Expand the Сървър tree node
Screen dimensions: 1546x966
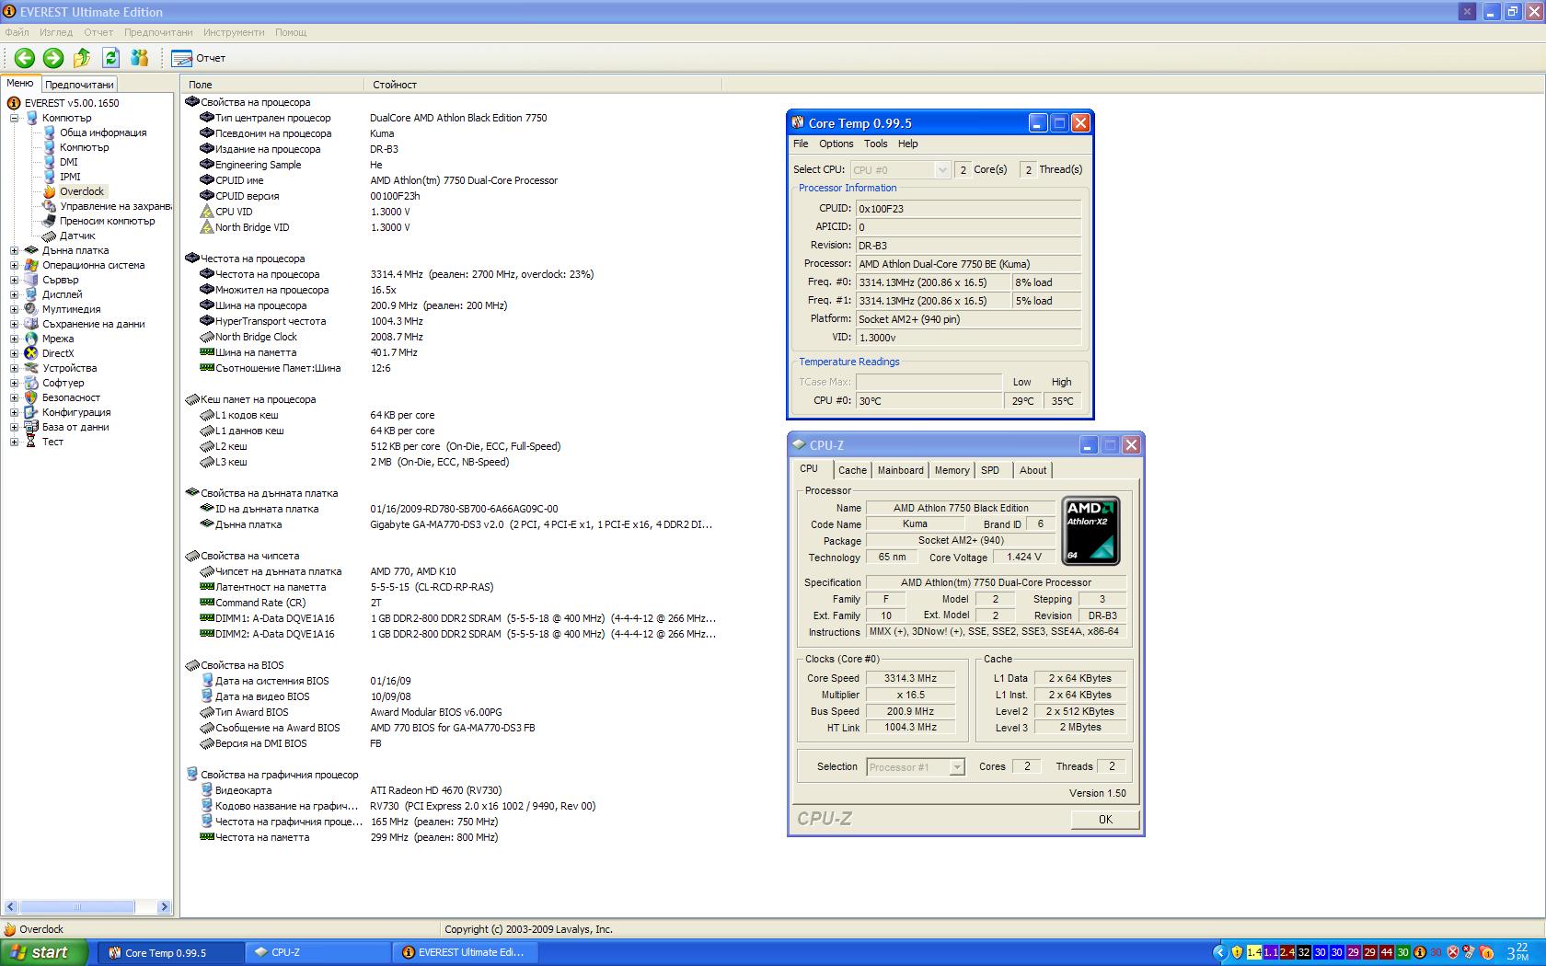coord(14,280)
